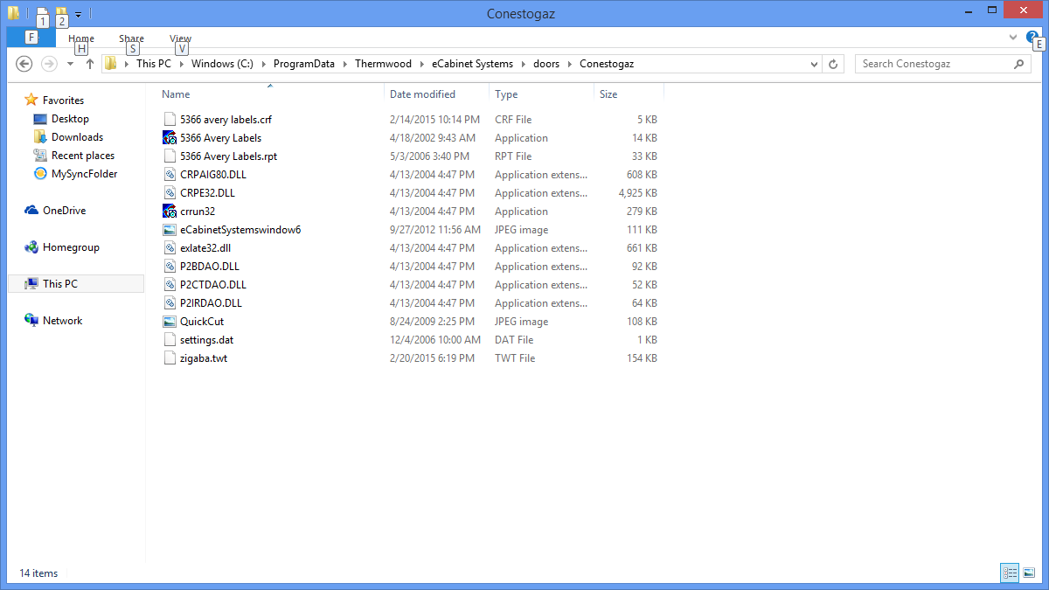Open Homegroup in the sidebar
Screen dimensions: 1049x590
coord(70,247)
